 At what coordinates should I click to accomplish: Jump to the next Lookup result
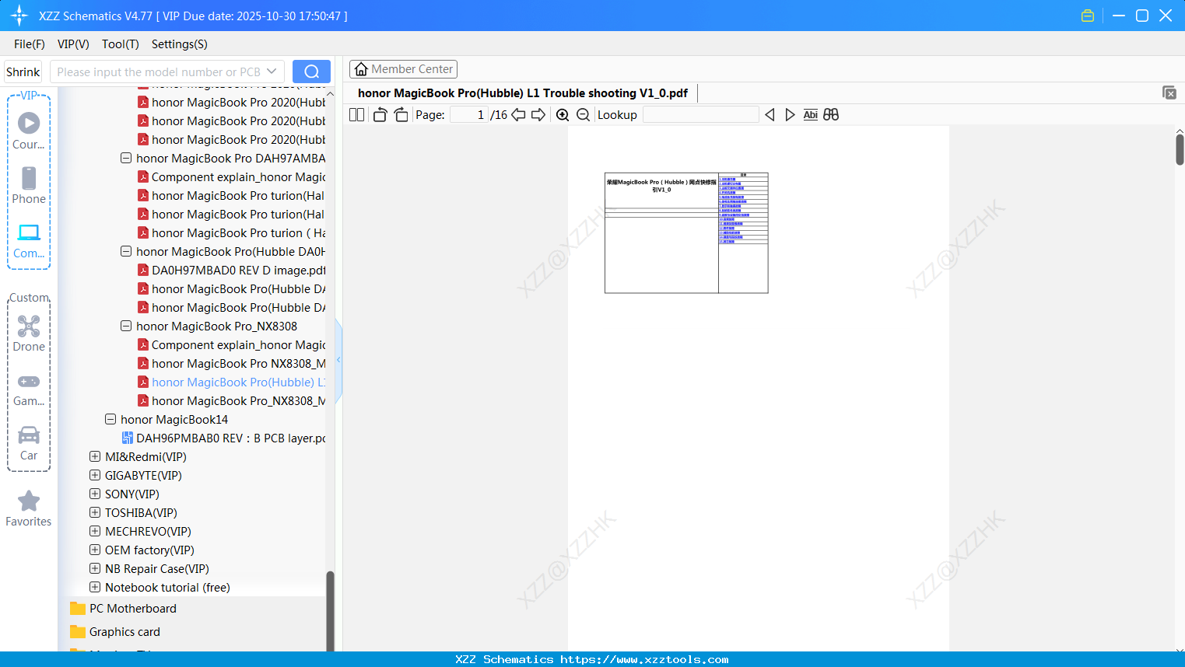790,115
